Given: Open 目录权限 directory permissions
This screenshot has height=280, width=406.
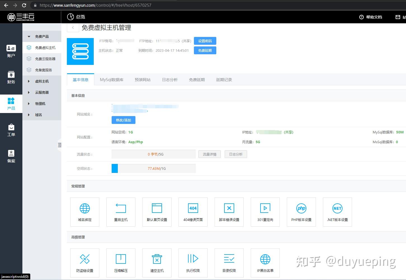Looking at the screenshot, I should 229,263.
